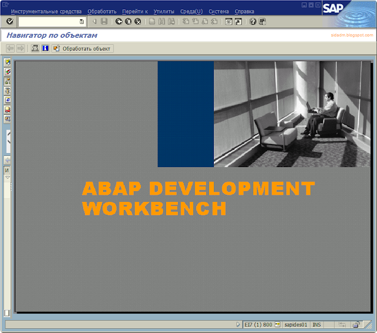Click the Previous Page icon
The width and height of the screenshot is (377, 333).
coord(195,21)
